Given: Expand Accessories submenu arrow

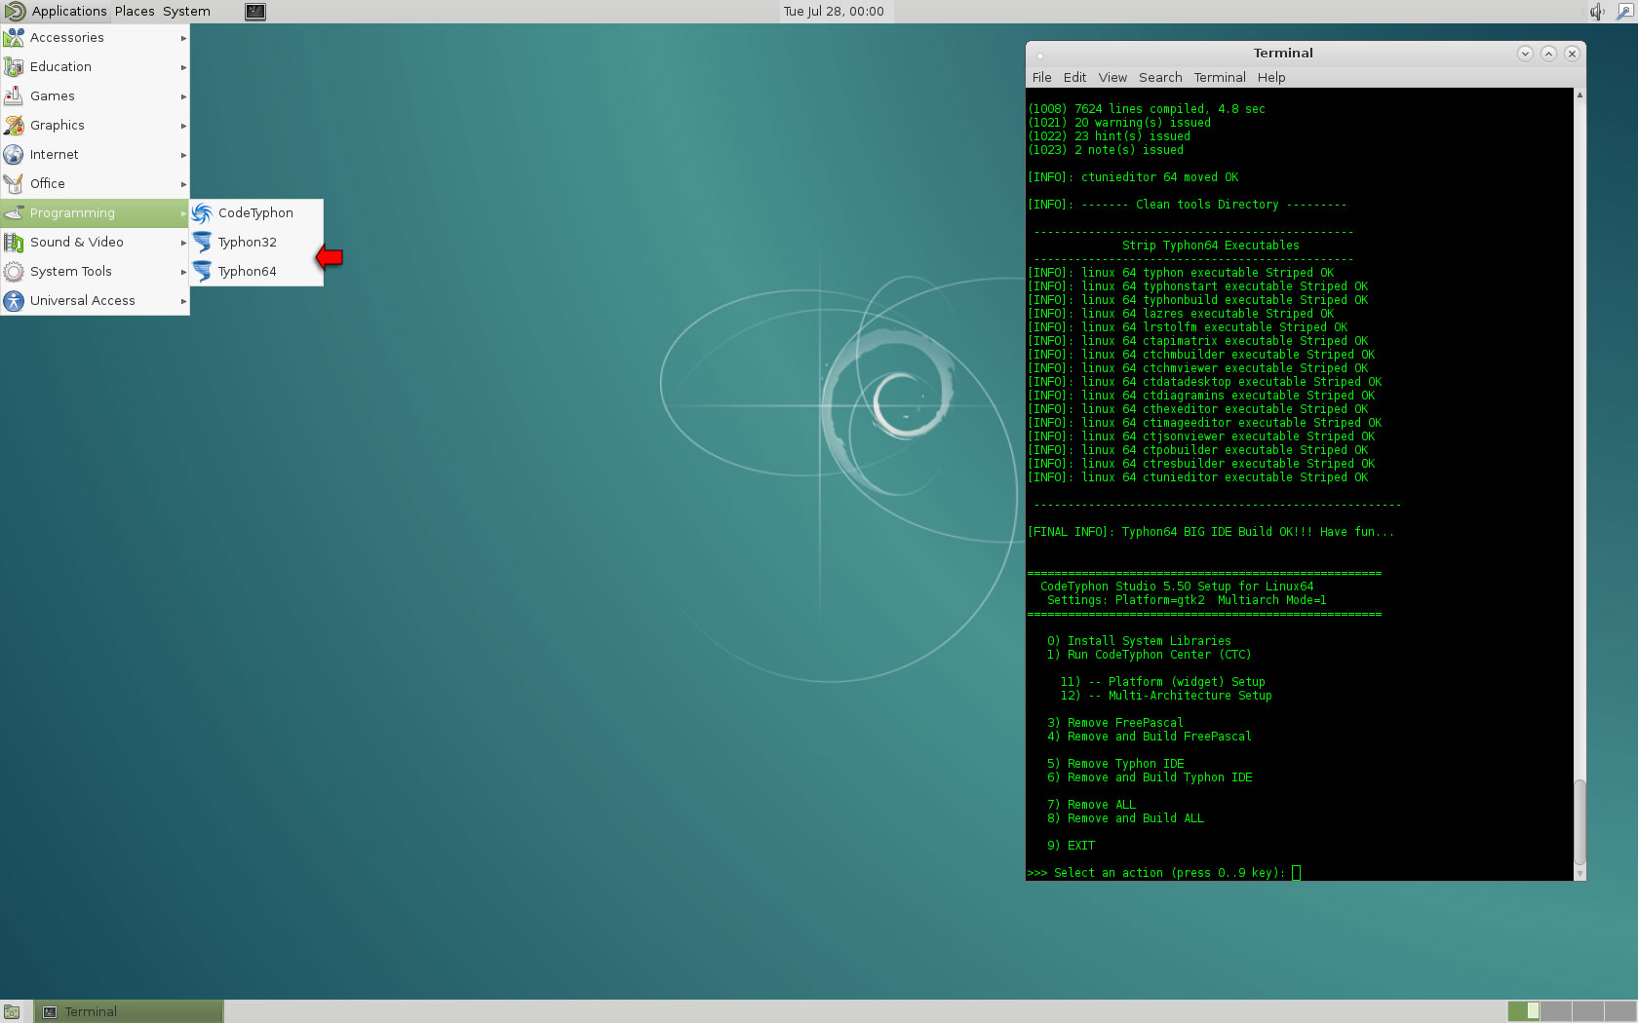Looking at the screenshot, I should (x=183, y=38).
